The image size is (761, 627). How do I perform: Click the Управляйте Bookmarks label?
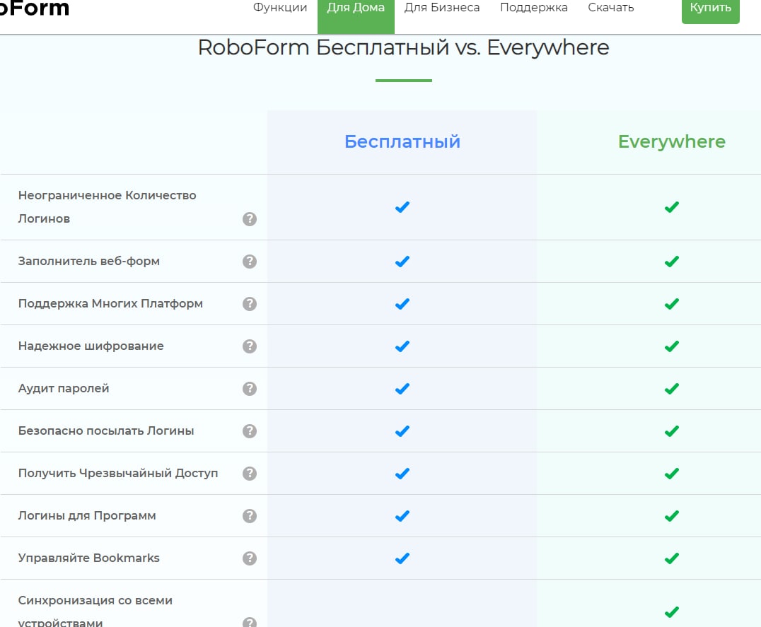89,558
